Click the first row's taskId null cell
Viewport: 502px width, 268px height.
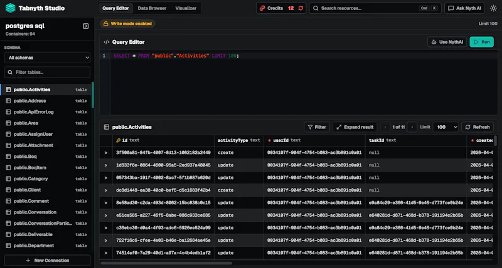tap(416, 153)
